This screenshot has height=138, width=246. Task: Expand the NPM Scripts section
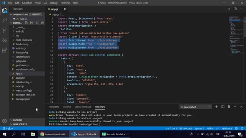click(x=27, y=124)
